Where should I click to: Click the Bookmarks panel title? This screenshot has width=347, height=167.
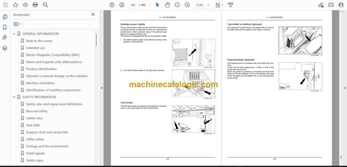pyautogui.click(x=22, y=15)
